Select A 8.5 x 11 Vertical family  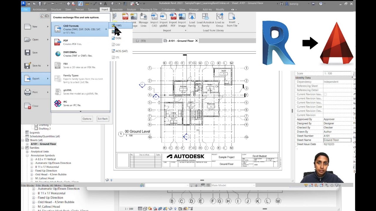[x=45, y=159]
